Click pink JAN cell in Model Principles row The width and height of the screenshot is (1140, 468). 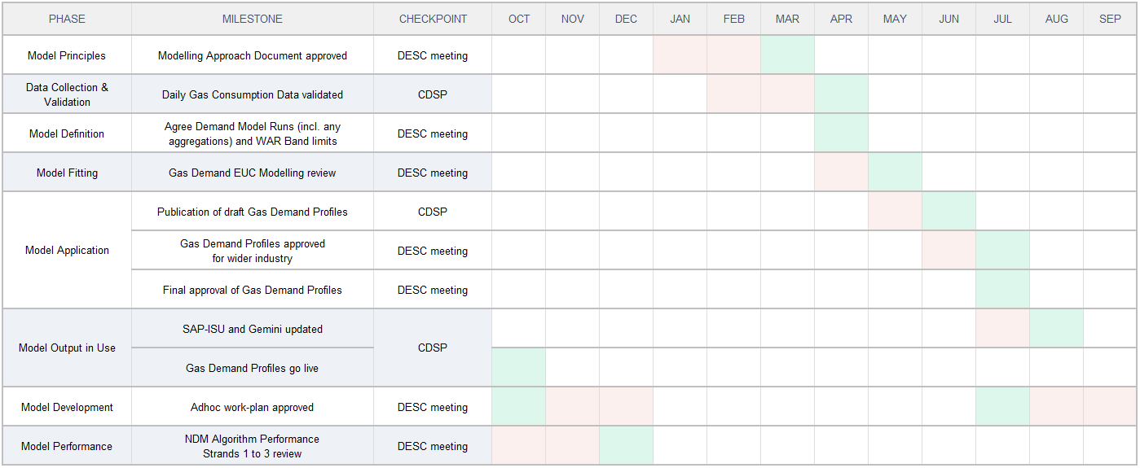click(x=680, y=55)
